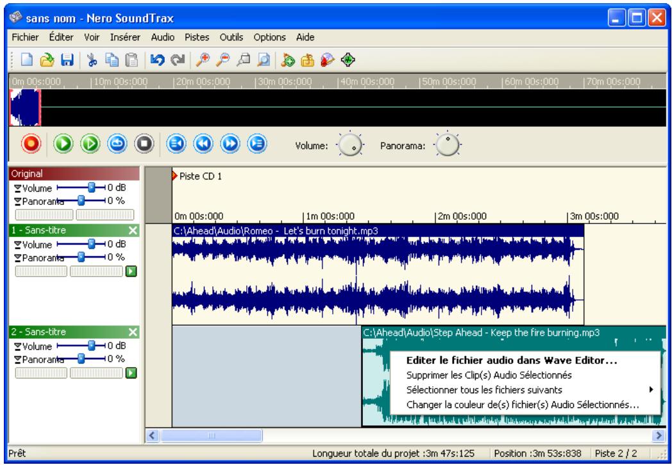Open the Éditer menu
Screen dimensions: 672x465
pos(62,37)
